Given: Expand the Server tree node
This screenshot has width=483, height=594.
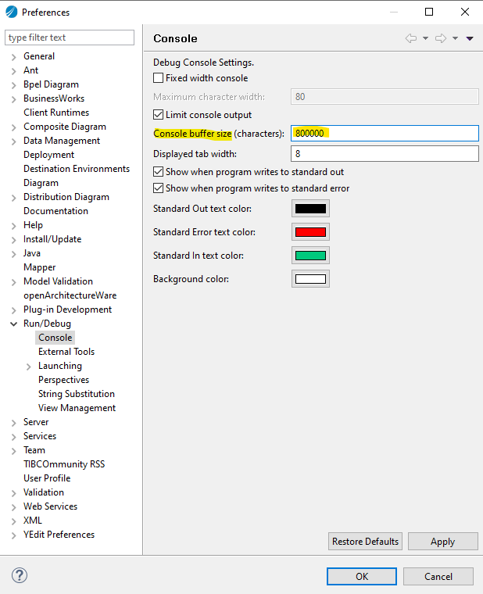Looking at the screenshot, I should pyautogui.click(x=13, y=423).
